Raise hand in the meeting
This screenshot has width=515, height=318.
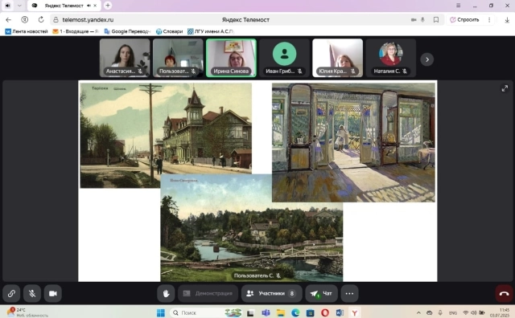coord(166,293)
